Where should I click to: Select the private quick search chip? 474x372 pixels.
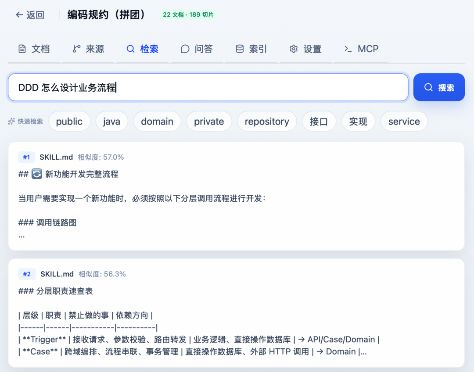click(209, 122)
